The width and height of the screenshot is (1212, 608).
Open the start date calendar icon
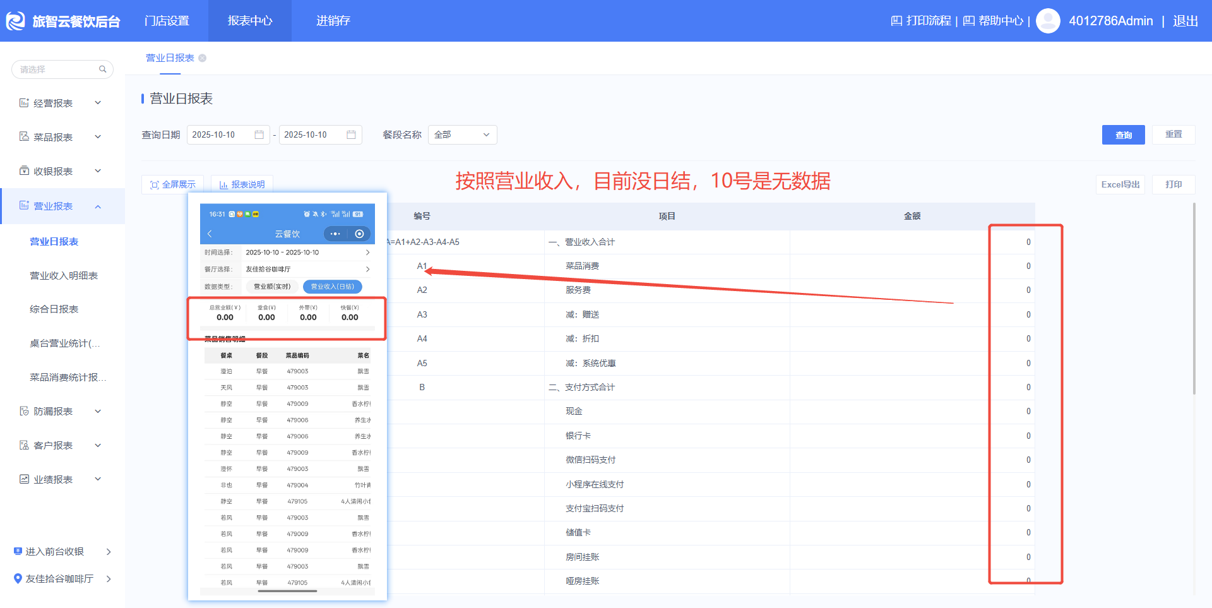click(x=259, y=134)
